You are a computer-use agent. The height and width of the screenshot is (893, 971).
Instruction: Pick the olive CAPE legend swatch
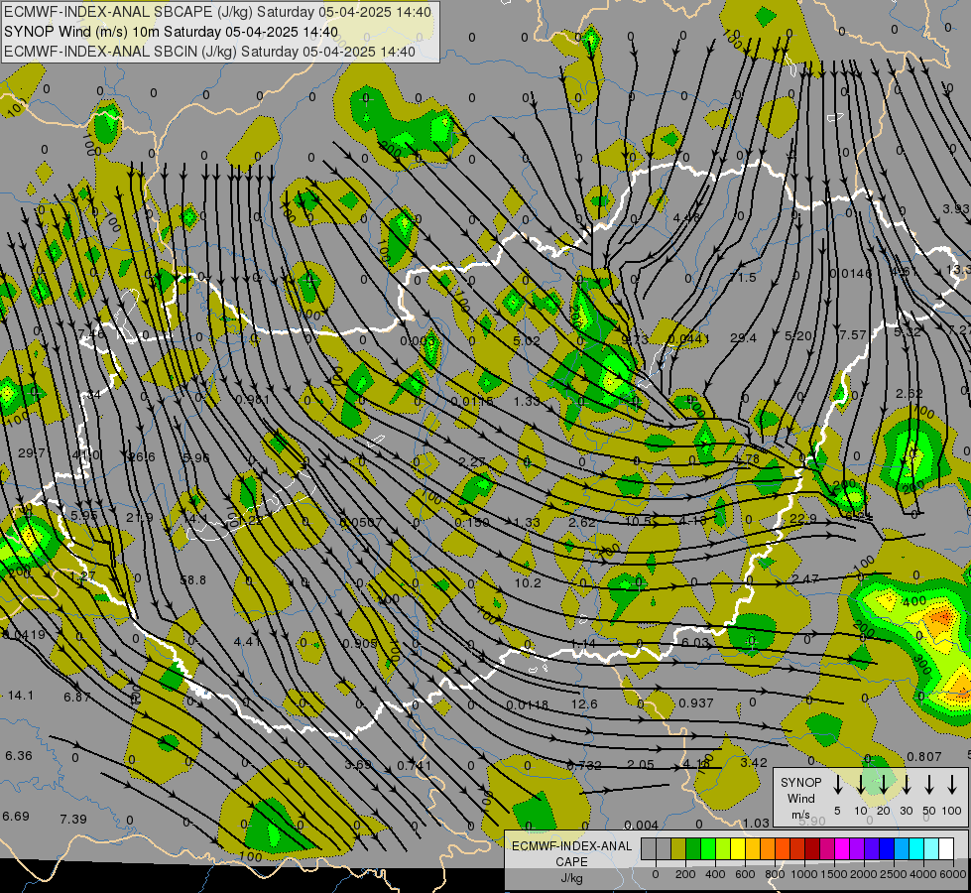678,849
